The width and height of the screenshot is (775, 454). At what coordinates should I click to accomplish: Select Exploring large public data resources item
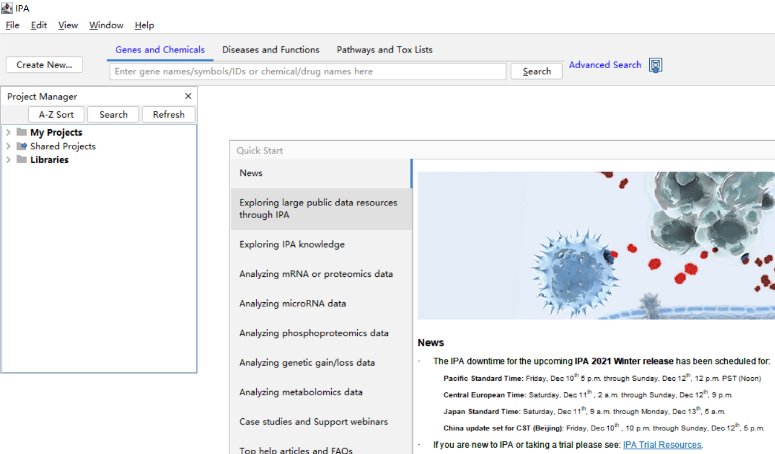pyautogui.click(x=321, y=209)
